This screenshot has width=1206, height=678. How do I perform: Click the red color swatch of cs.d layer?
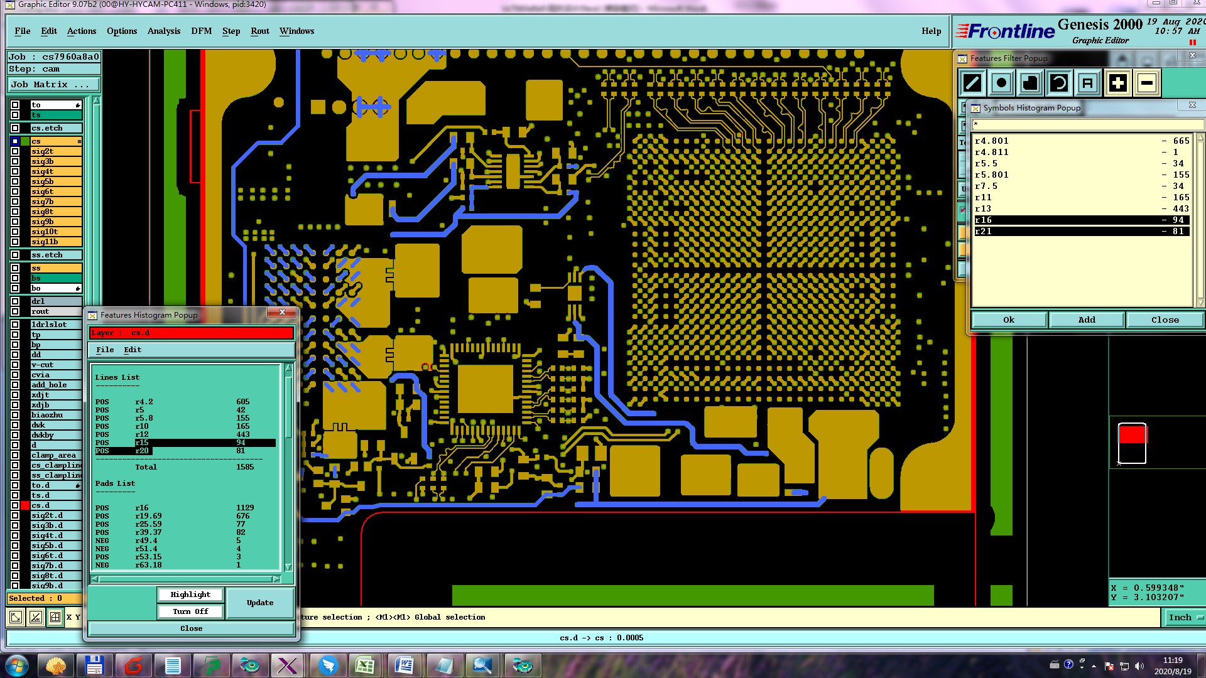(x=25, y=505)
